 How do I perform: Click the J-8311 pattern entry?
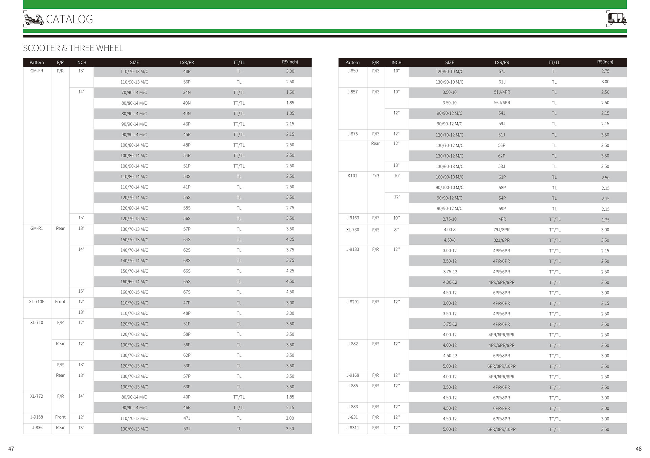coord(352,428)
